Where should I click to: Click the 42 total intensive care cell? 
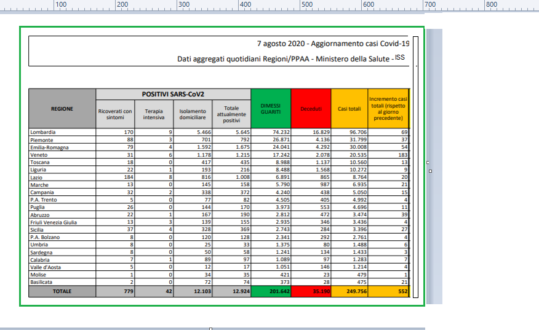154,291
